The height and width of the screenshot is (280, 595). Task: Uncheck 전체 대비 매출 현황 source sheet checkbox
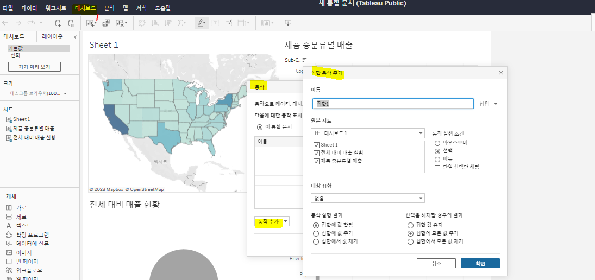tap(316, 153)
